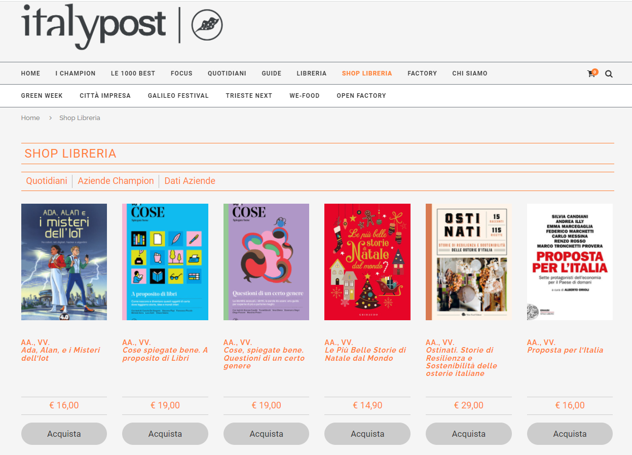
Task: Click the SHOP LIBRERIA page heading
Action: click(70, 154)
